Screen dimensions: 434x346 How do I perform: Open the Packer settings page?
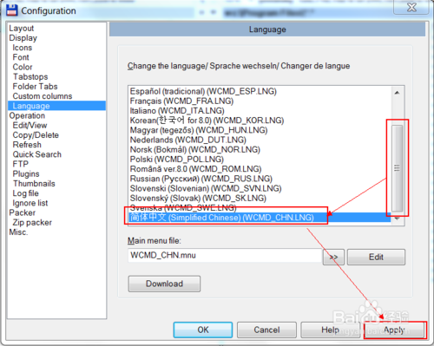[x=23, y=212]
